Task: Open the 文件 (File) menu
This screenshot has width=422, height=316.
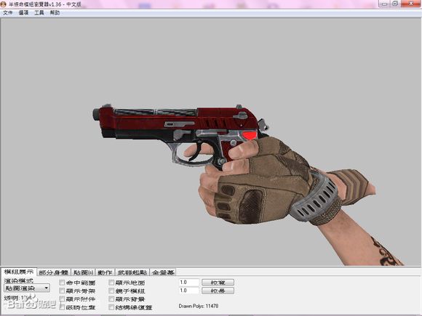Action: (8, 12)
